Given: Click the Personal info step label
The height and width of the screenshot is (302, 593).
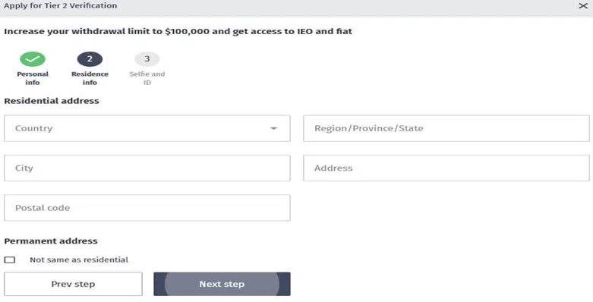Looking at the screenshot, I should [x=33, y=78].
